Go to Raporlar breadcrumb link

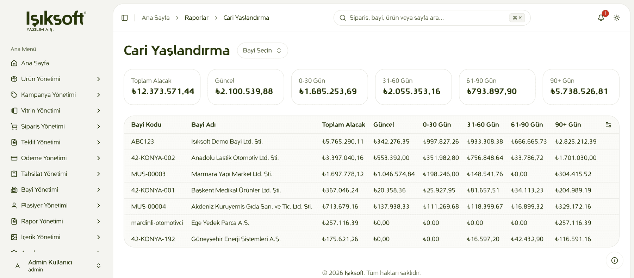(x=197, y=18)
